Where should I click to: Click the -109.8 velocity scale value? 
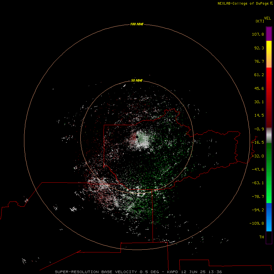257,223
